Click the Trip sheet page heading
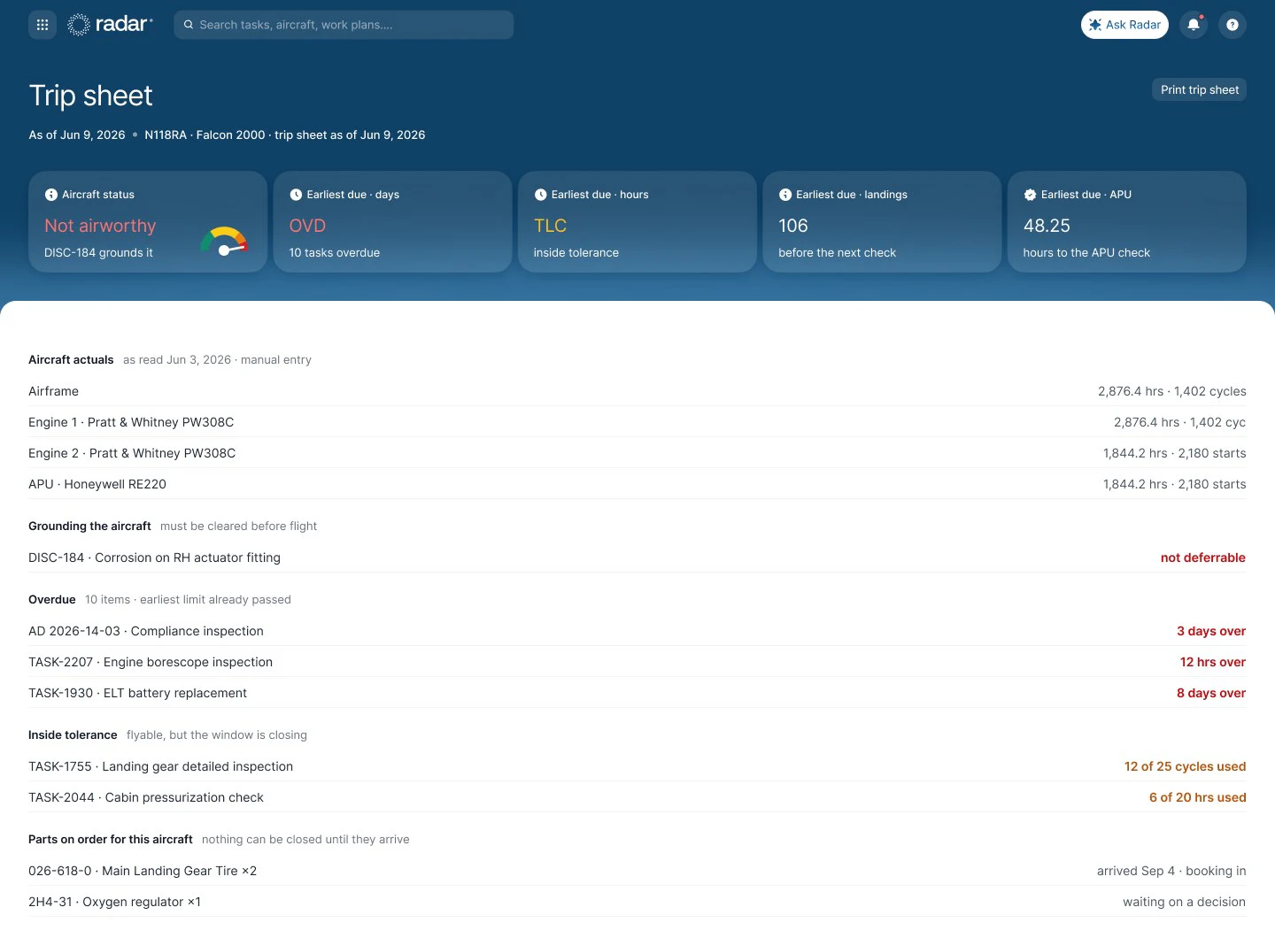This screenshot has width=1275, height=938. tap(90, 96)
